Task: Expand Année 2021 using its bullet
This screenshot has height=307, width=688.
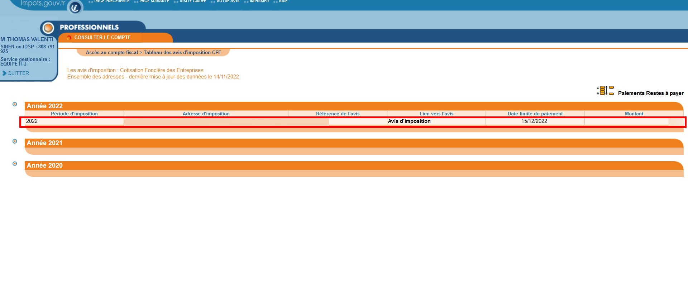Action: (x=15, y=141)
